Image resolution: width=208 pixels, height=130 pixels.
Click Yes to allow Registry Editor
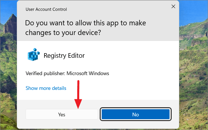coord(62,114)
